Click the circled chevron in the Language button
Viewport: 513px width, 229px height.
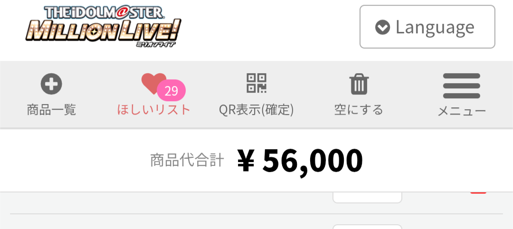click(382, 27)
